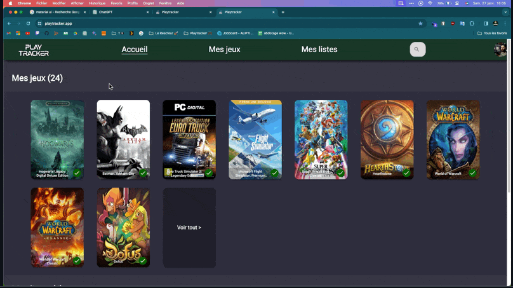Image resolution: width=513 pixels, height=288 pixels.
Task: Open the Gmail bookmark icon
Action: click(x=9, y=33)
